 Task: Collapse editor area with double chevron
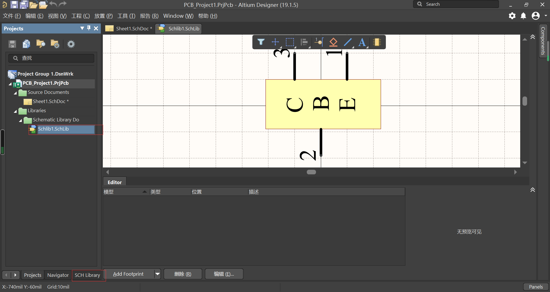click(533, 37)
